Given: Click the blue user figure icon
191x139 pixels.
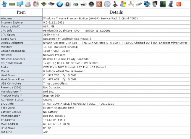Looking at the screenshot, I should (4, 4).
